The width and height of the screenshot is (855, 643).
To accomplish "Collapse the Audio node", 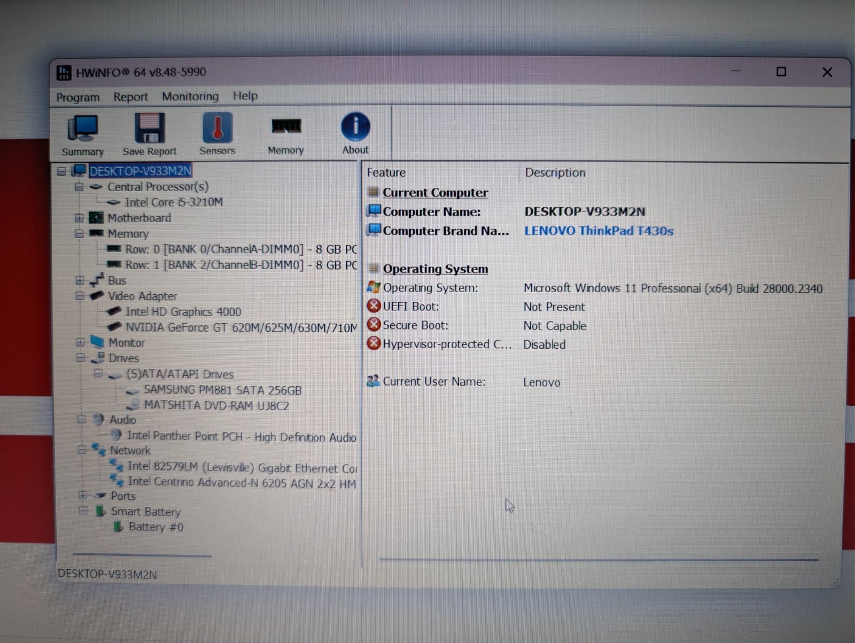I will click(81, 419).
